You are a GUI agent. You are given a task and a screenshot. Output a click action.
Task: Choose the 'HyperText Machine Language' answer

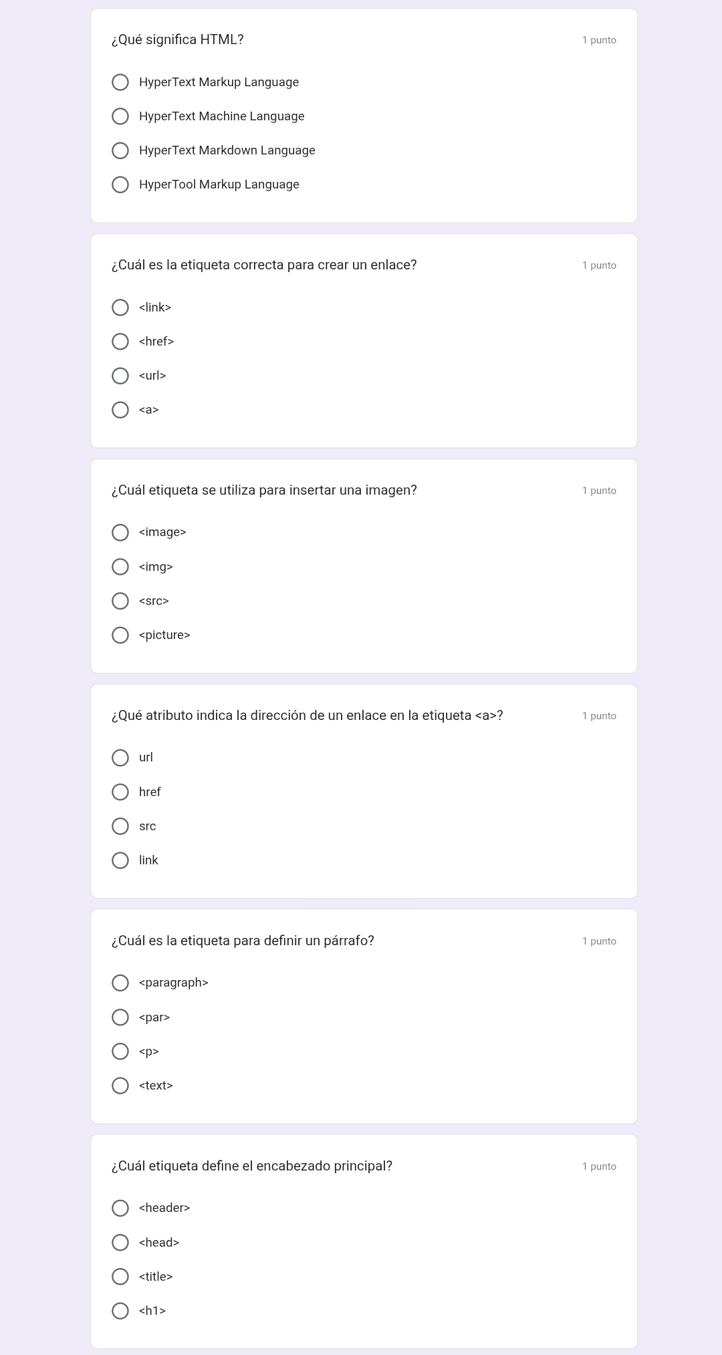tap(120, 116)
